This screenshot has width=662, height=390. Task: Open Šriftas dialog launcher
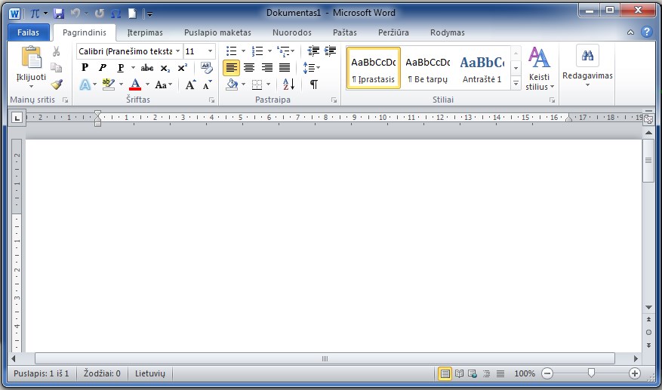point(211,100)
